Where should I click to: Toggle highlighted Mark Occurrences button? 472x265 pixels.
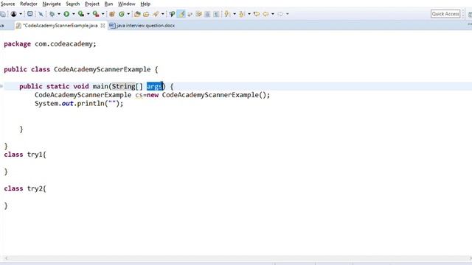tap(181, 14)
